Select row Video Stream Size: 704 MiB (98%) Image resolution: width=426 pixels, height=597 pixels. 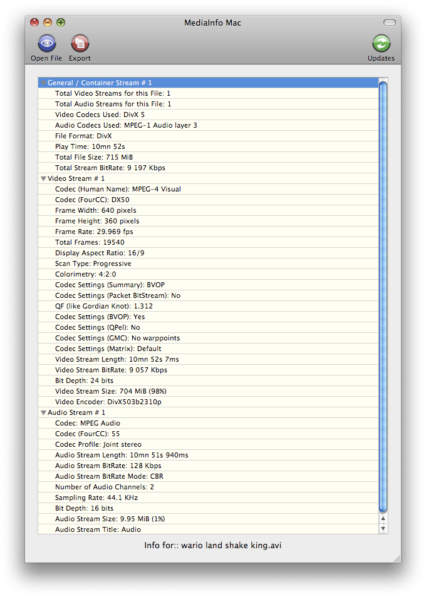point(208,392)
